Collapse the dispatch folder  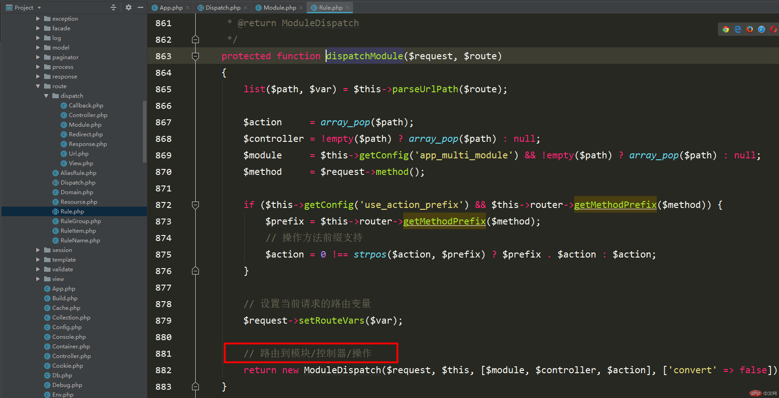coord(46,96)
